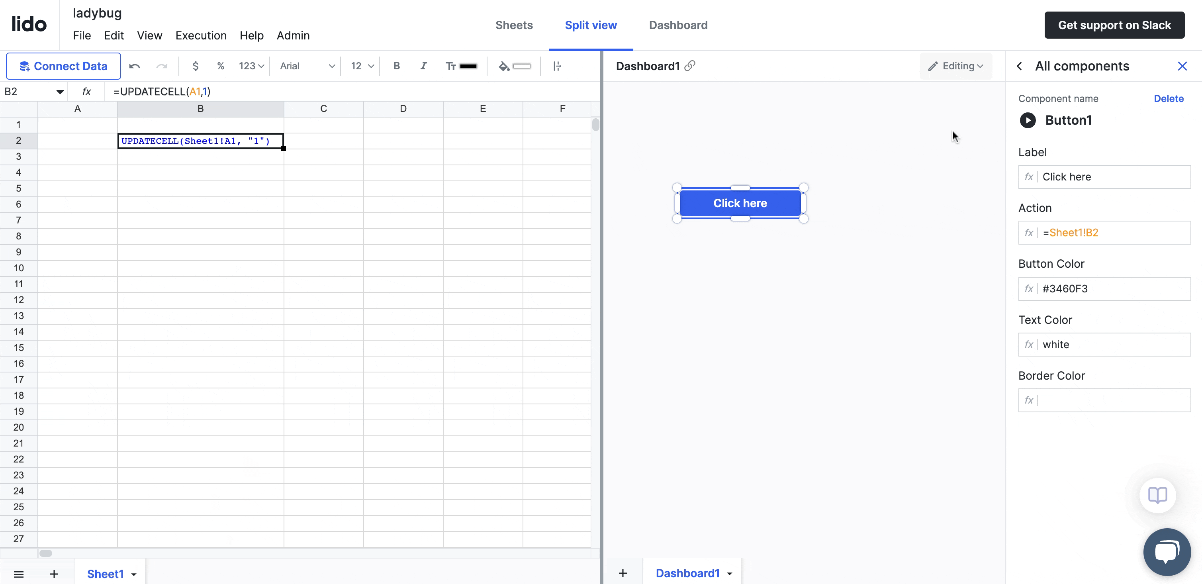Expand the Arial font dropdown
1202x584 pixels.
pos(307,66)
